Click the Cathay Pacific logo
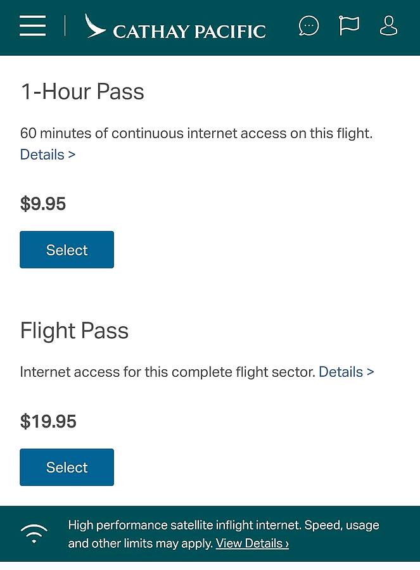This screenshot has height=570, width=420. pyautogui.click(x=175, y=28)
